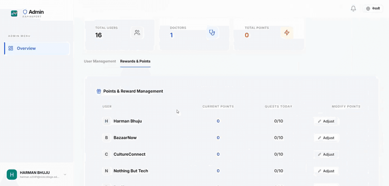Click the Total Points lightning icon
The width and height of the screenshot is (389, 186).
[287, 33]
